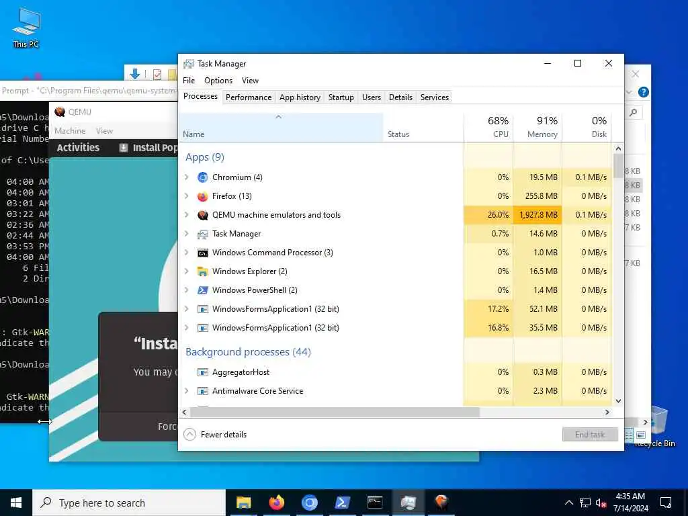Expand the QEMU machine emulators group
This screenshot has width=688, height=516.
tap(187, 215)
